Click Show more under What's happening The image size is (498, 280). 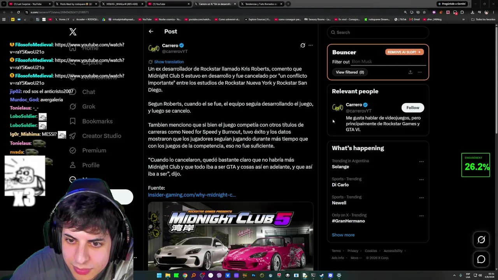tap(343, 235)
